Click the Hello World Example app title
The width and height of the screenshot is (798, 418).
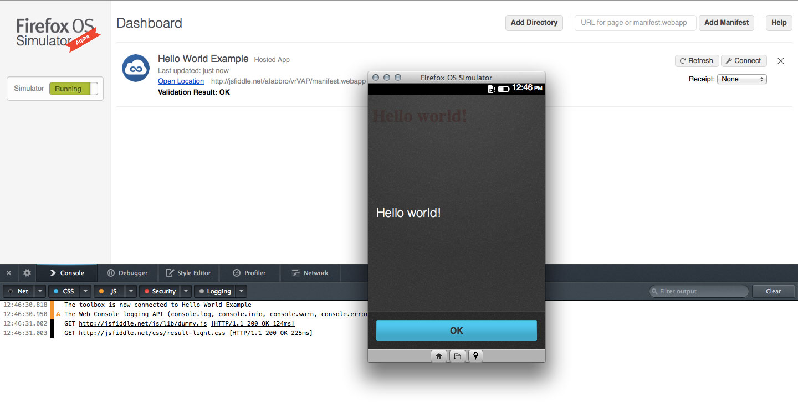(203, 59)
